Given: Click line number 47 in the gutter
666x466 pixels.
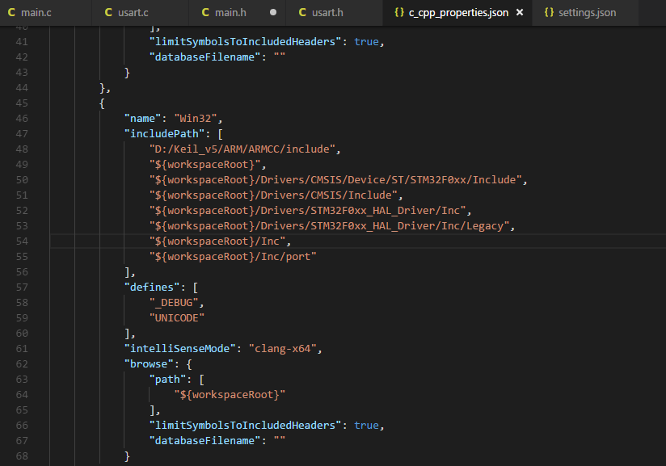Looking at the screenshot, I should click(22, 134).
